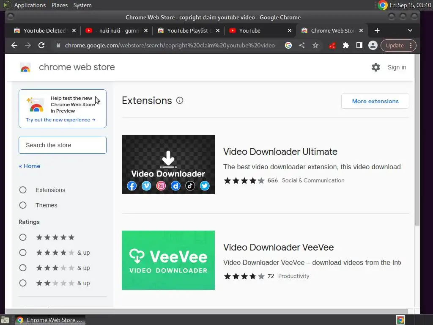Click Chrome icon in top panel
The image size is (433, 325).
pyautogui.click(x=382, y=5)
